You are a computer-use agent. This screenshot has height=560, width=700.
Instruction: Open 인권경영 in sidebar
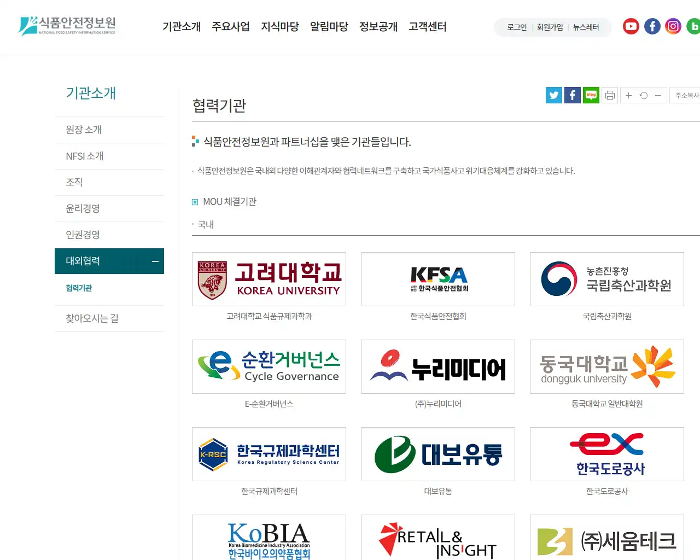click(x=109, y=235)
